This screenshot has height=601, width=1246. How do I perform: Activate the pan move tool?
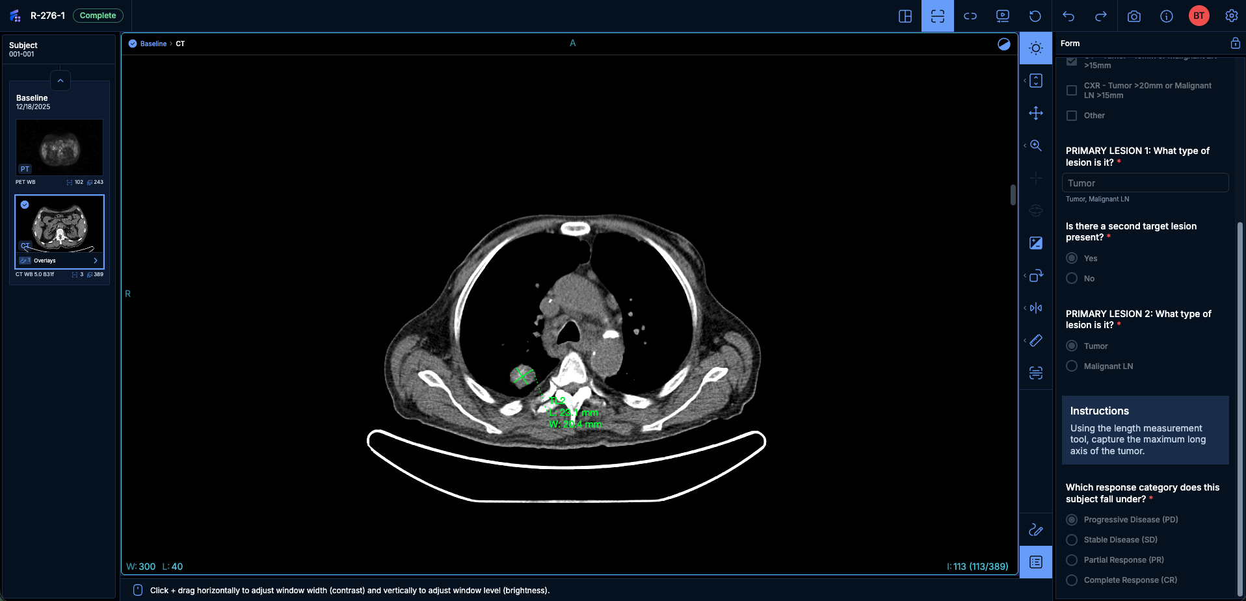(x=1035, y=113)
